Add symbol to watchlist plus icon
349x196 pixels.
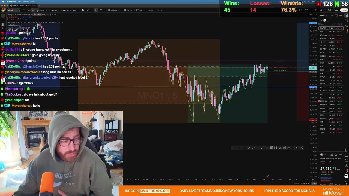tap(332, 16)
